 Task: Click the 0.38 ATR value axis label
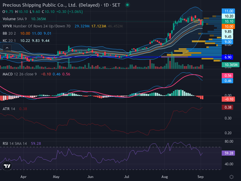coord(227,107)
